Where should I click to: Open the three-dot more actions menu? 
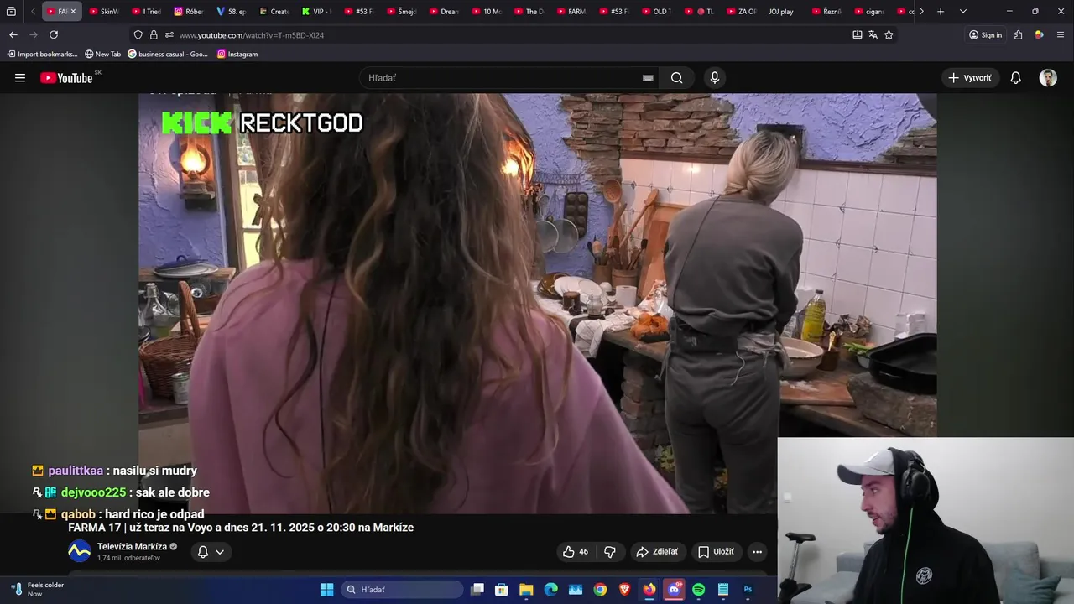point(757,551)
